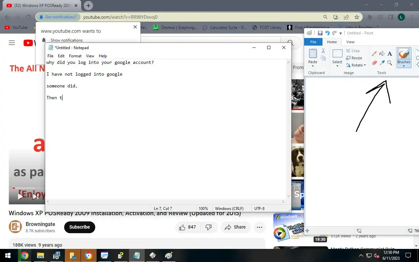Open the YouTube hamburger guide menu
Viewport: 419px width, 262px height.
(12, 43)
